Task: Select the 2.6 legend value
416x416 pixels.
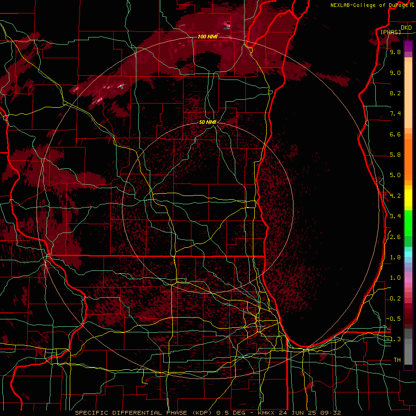Action: pyautogui.click(x=395, y=237)
